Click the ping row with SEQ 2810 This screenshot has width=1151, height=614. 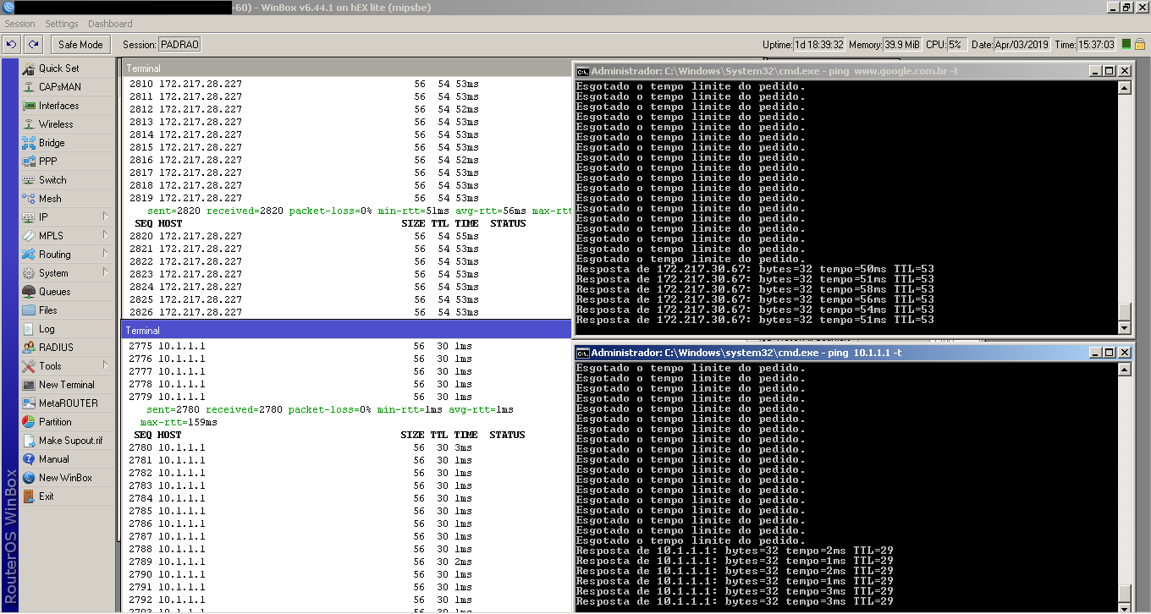click(304, 84)
